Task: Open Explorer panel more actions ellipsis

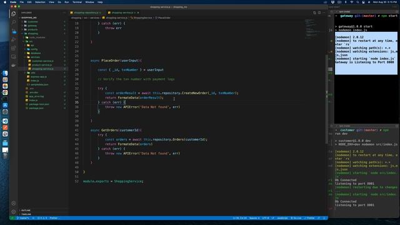Action: [64, 12]
